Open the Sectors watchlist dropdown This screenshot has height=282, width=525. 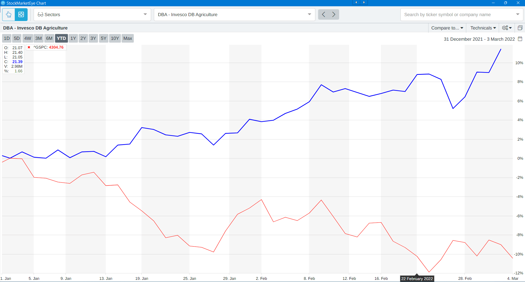[92, 14]
